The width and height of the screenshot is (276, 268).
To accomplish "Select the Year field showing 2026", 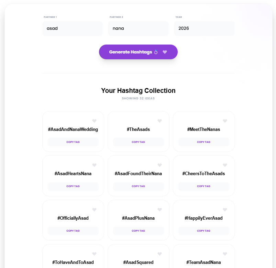I will pyautogui.click(x=204, y=28).
